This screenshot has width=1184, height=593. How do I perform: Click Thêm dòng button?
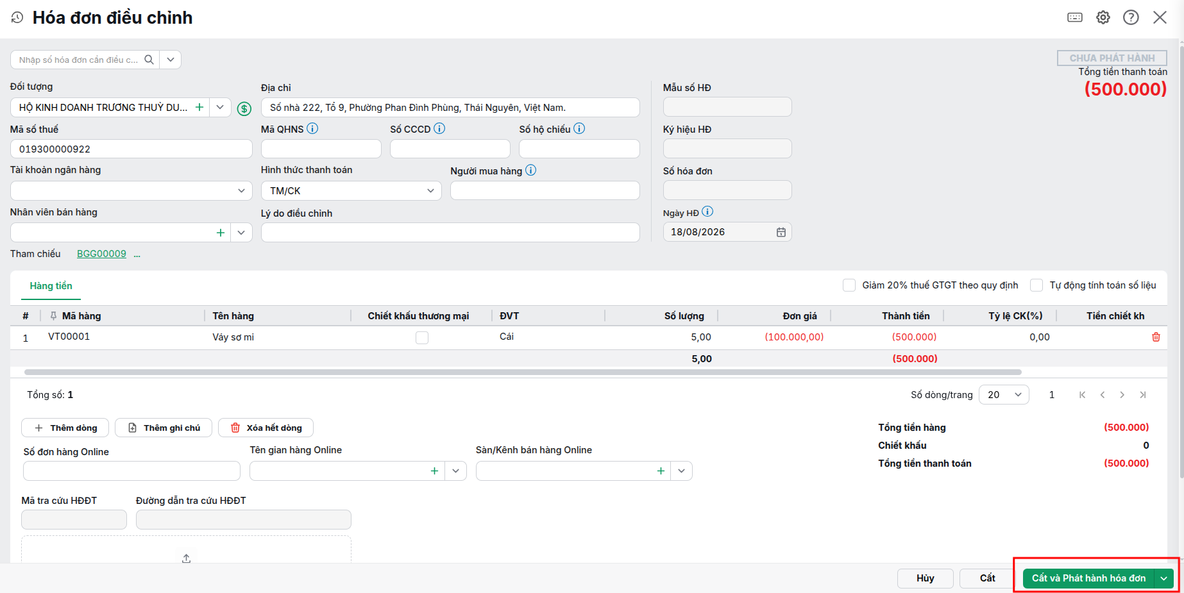65,428
